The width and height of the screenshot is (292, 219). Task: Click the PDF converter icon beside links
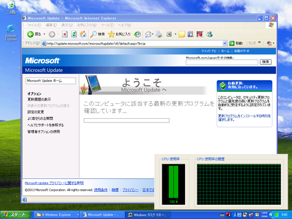[x=269, y=44]
